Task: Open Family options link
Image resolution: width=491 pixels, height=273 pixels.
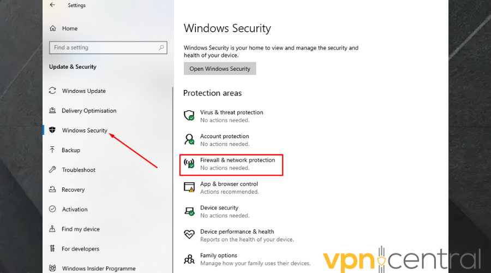Action: (218, 256)
